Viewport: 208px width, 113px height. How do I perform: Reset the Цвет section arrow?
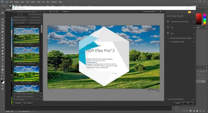[194, 34]
